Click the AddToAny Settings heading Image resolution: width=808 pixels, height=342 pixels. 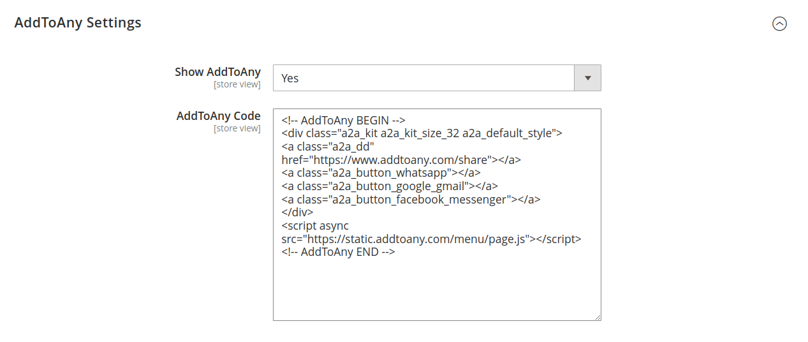click(x=78, y=23)
